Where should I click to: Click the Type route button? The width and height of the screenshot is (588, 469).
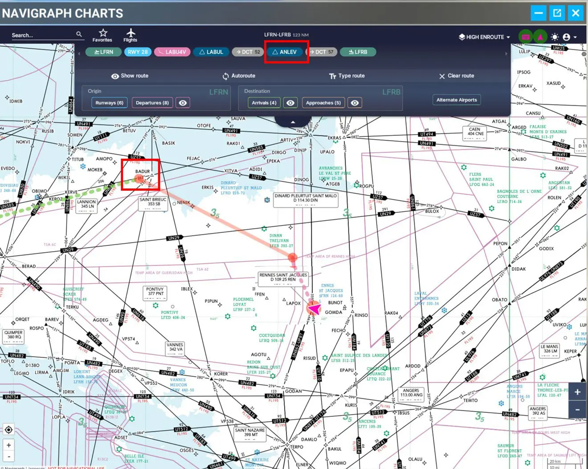[x=347, y=76]
